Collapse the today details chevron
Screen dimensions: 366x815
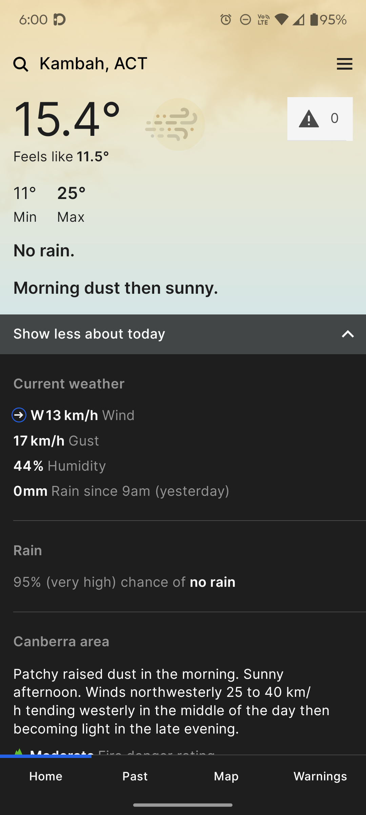coord(348,334)
